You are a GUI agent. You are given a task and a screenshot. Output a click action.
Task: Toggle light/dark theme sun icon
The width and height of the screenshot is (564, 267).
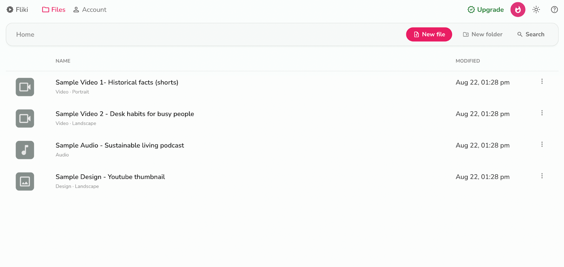[536, 9]
